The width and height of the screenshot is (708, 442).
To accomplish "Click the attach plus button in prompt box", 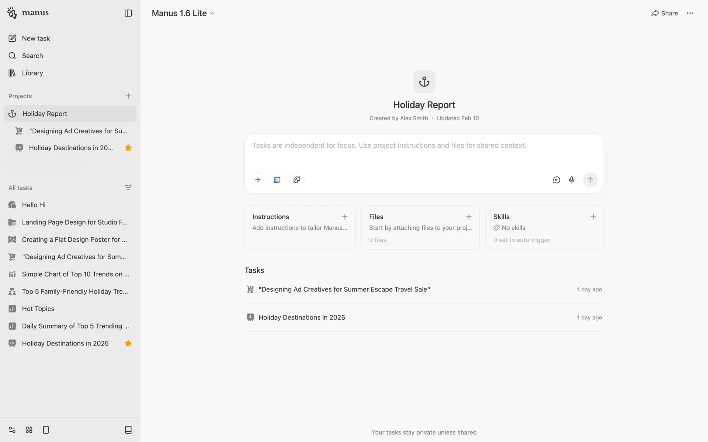I will (x=258, y=180).
